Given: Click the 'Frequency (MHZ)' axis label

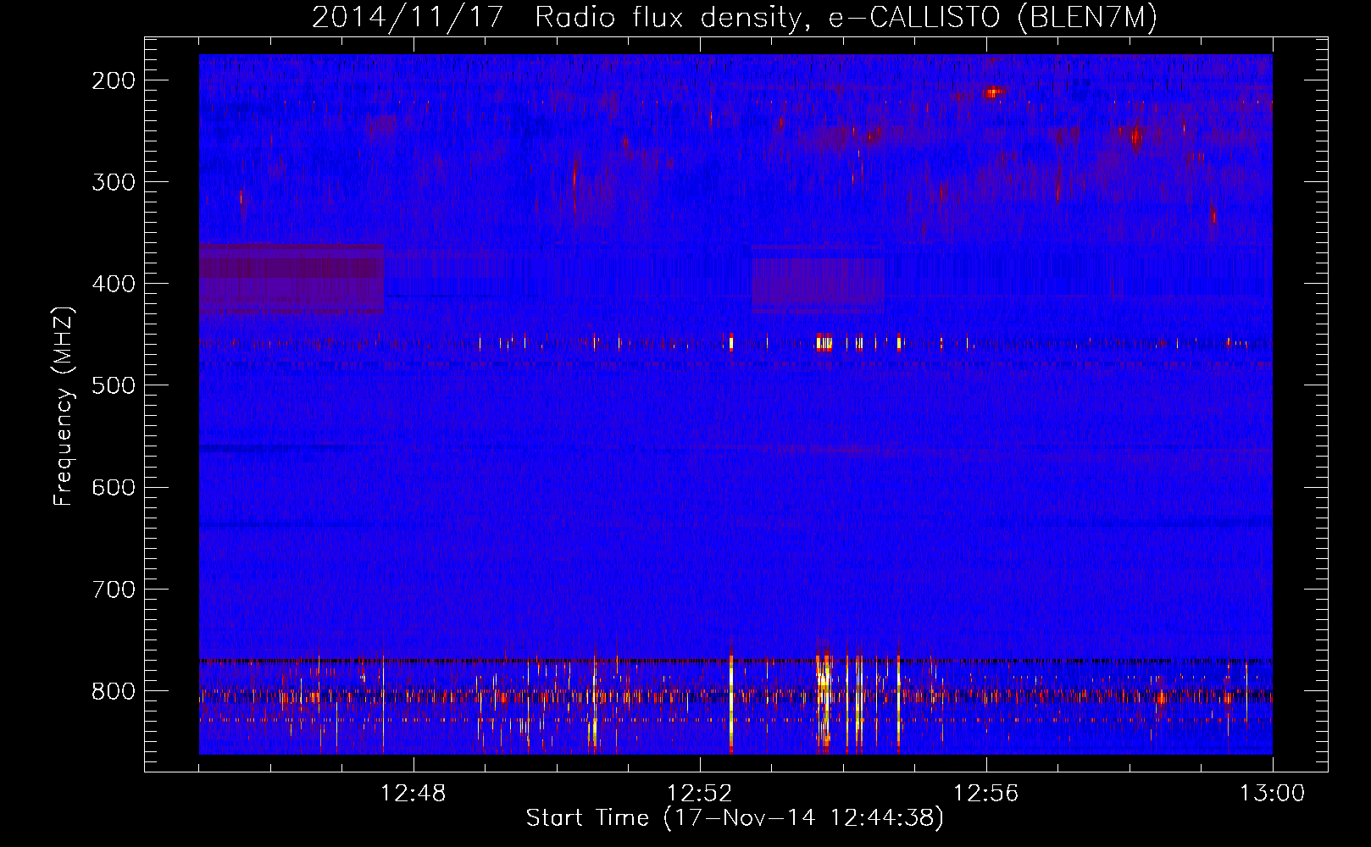Looking at the screenshot, I should pos(64,406).
